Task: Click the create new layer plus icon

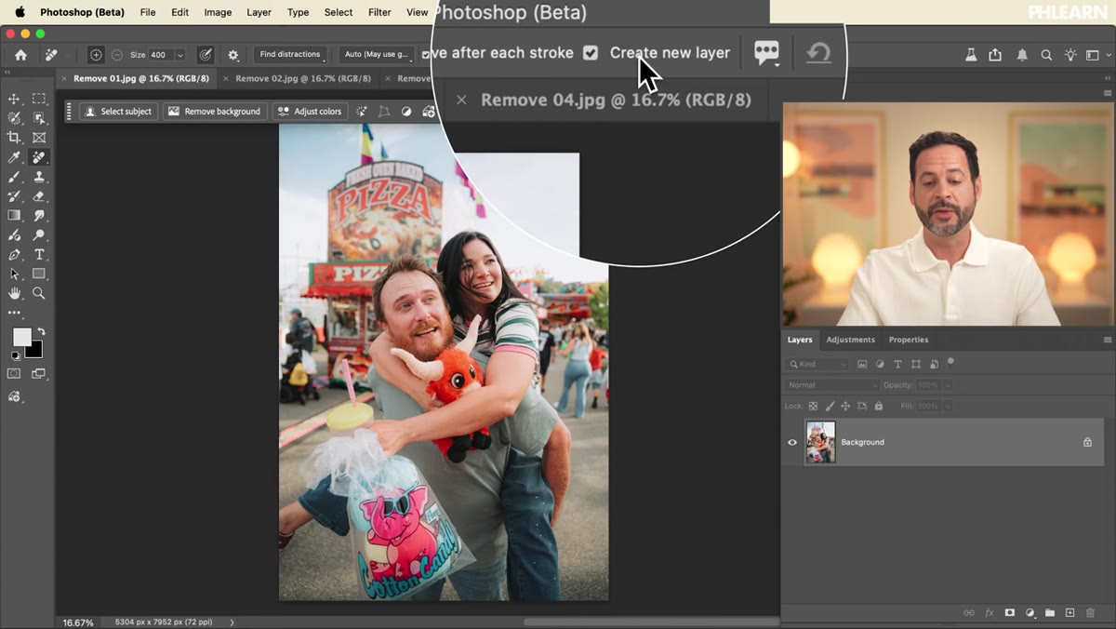Action: point(1069,613)
